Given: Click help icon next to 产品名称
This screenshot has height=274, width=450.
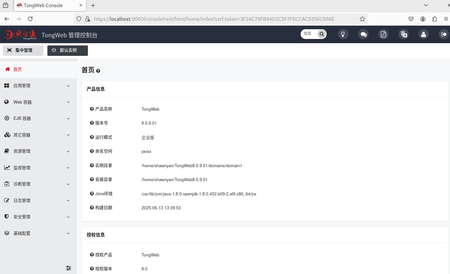Looking at the screenshot, I should [x=92, y=109].
